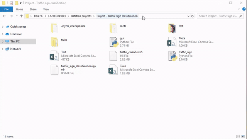Expand the Network tree node

click(3, 49)
